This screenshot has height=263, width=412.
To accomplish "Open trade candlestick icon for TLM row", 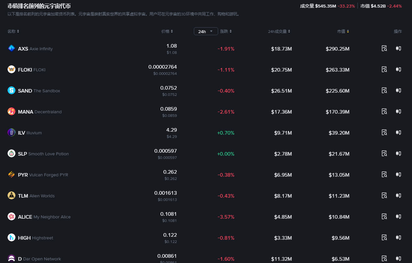I will pos(399,195).
